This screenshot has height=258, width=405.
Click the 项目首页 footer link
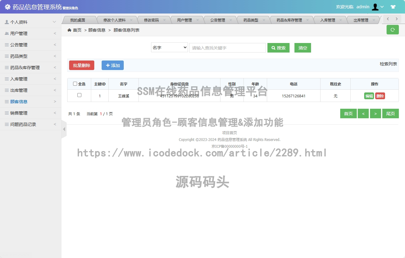[x=230, y=133]
